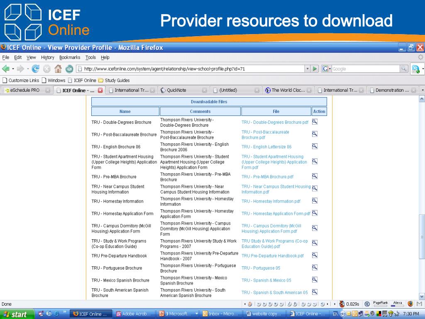Preview the TRU - Pre-MBA Brochure file
Screen dimensions: 425x319
click(315, 176)
